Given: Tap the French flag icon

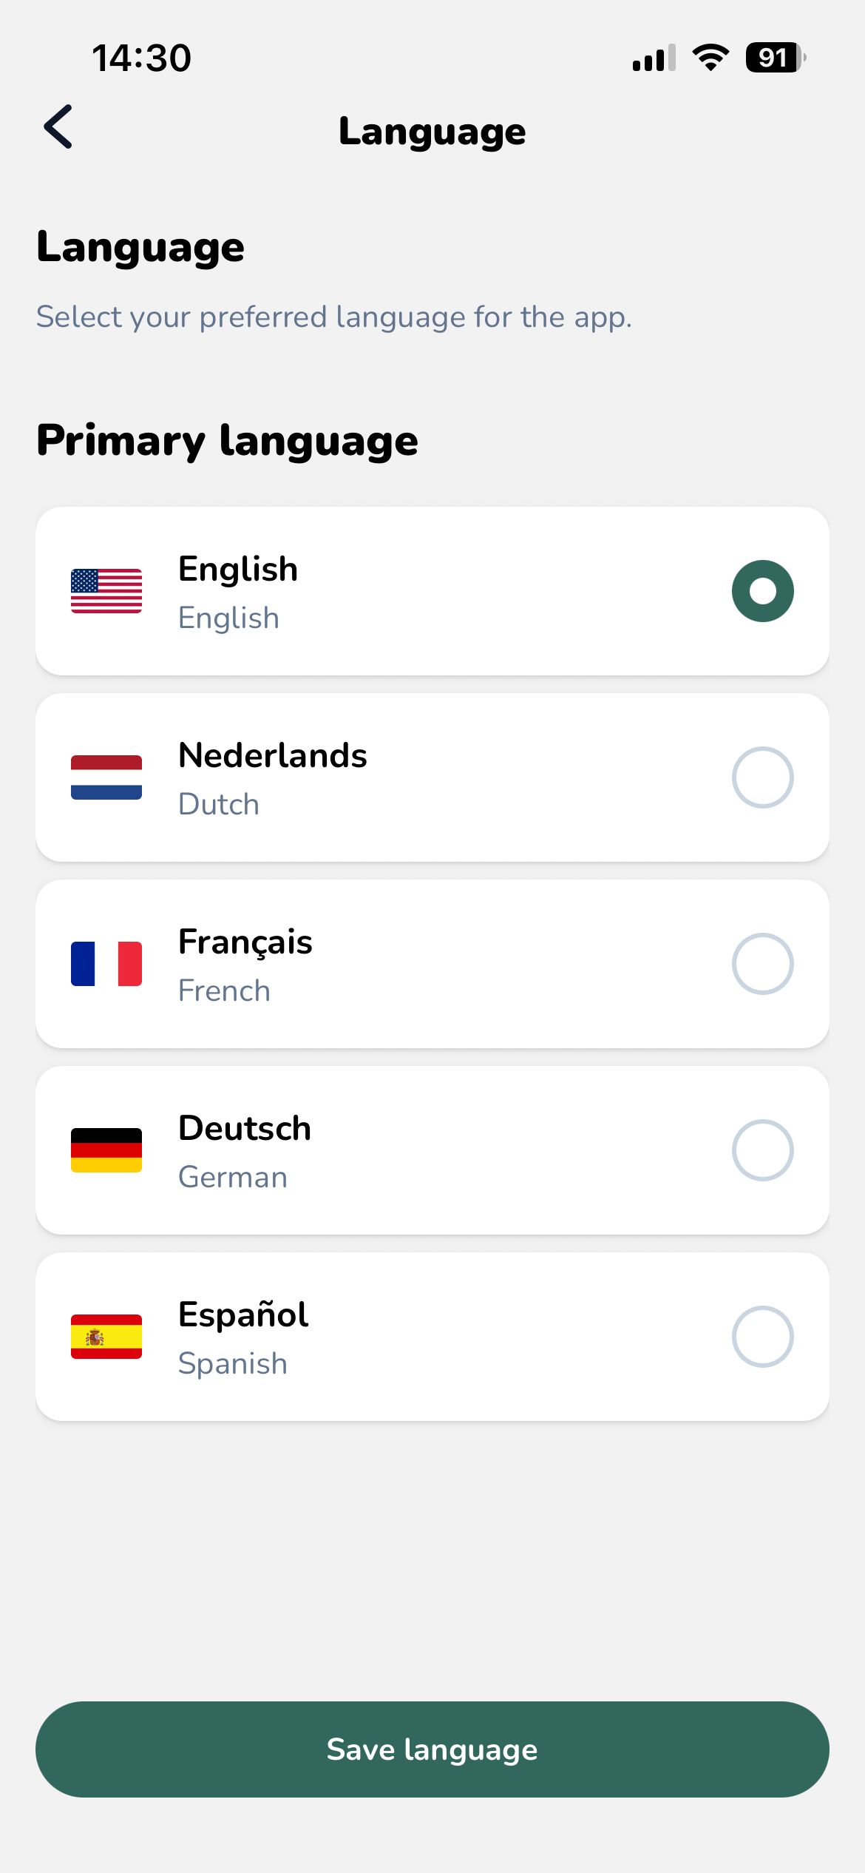Looking at the screenshot, I should pos(106,964).
